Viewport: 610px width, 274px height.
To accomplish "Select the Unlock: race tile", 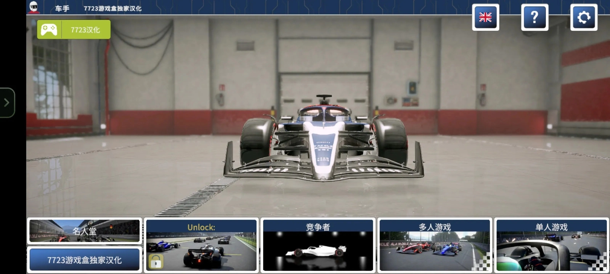I will point(201,245).
